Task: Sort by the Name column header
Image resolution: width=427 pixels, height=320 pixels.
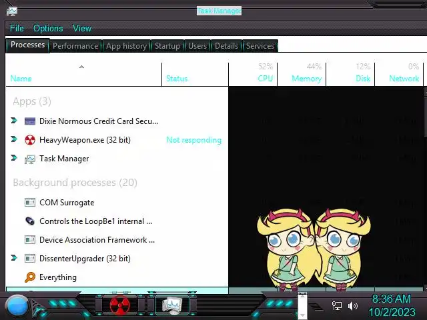Action: click(x=83, y=75)
